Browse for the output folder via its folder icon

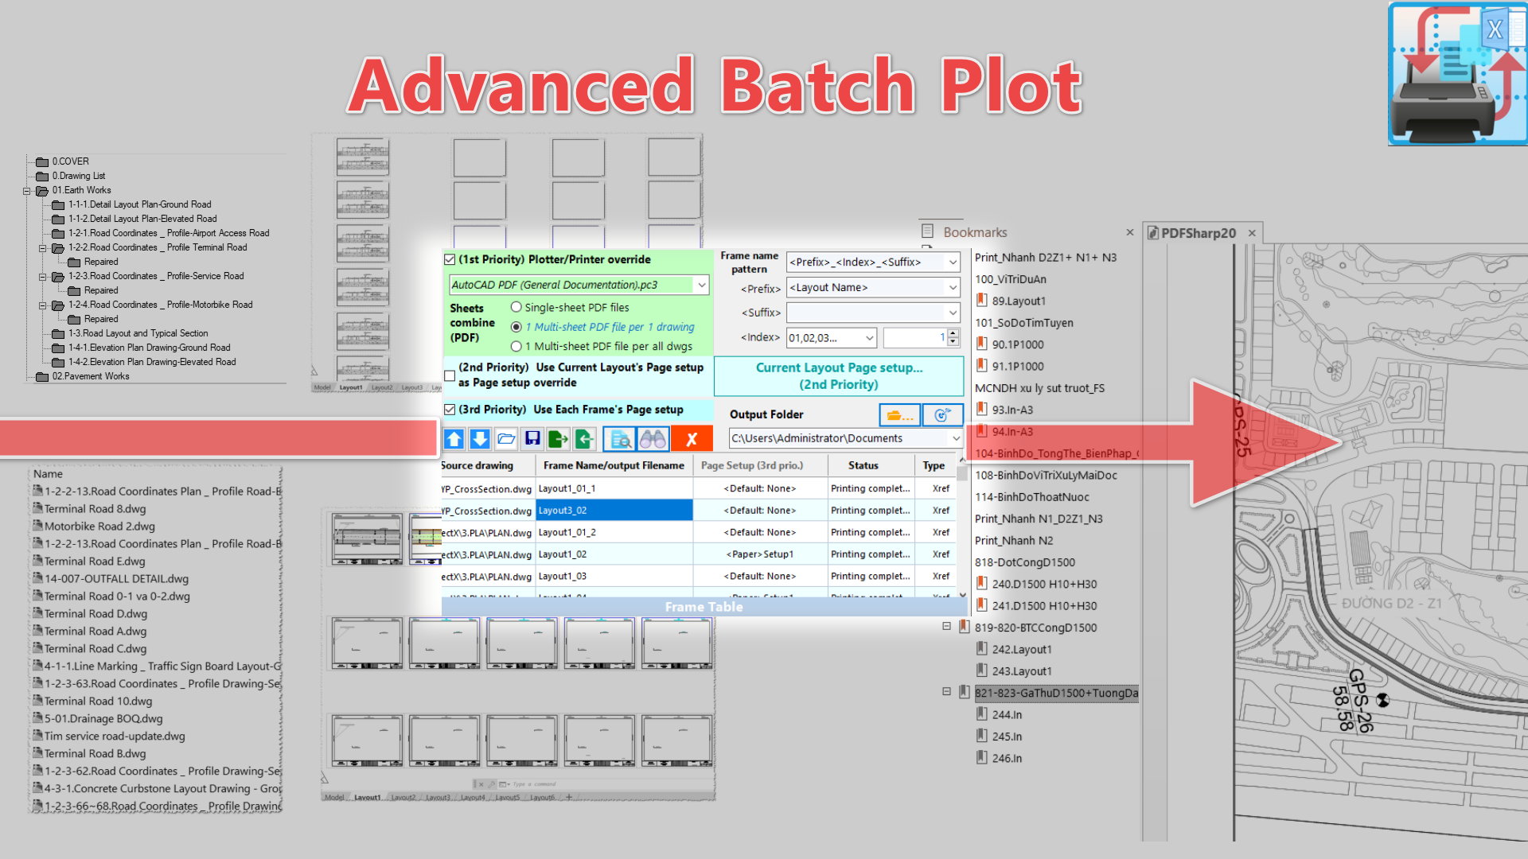[899, 415]
